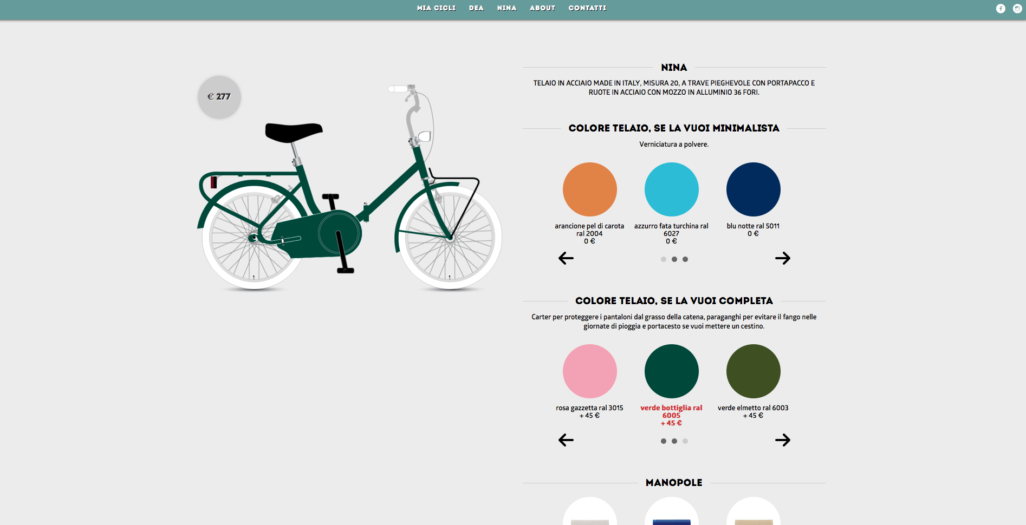Screen dimensions: 1026x525
Task: Select third pagination dot under completa colors
Action: (x=685, y=441)
